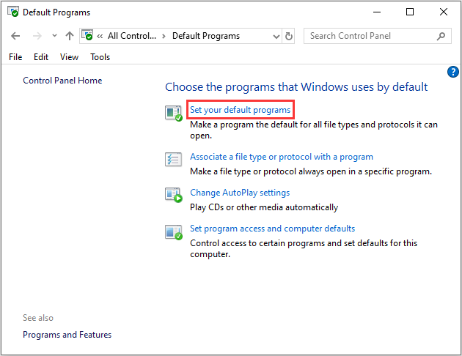The height and width of the screenshot is (356, 462).
Task: Expand the breadcrumb arrow after All Control...
Action: click(x=164, y=36)
